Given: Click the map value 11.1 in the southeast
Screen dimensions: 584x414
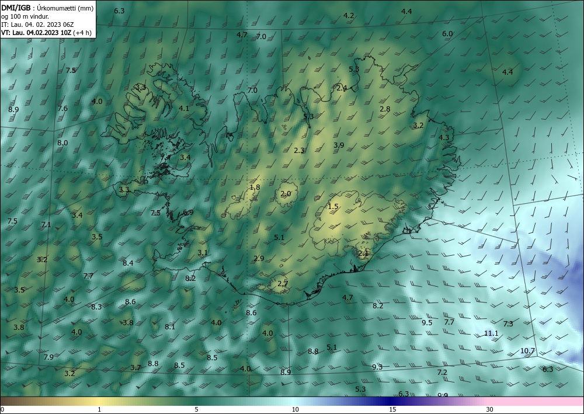Looking at the screenshot, I should point(491,333).
